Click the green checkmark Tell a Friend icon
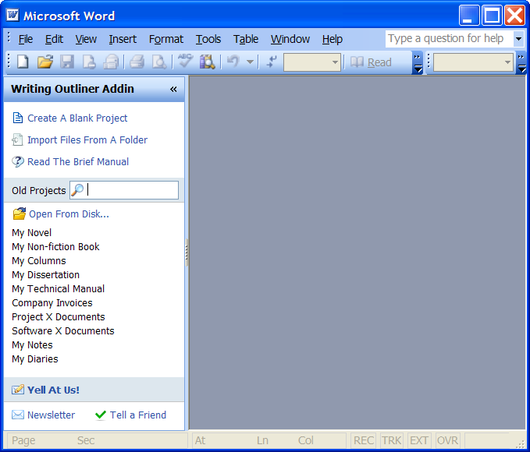The image size is (530, 452). point(101,415)
